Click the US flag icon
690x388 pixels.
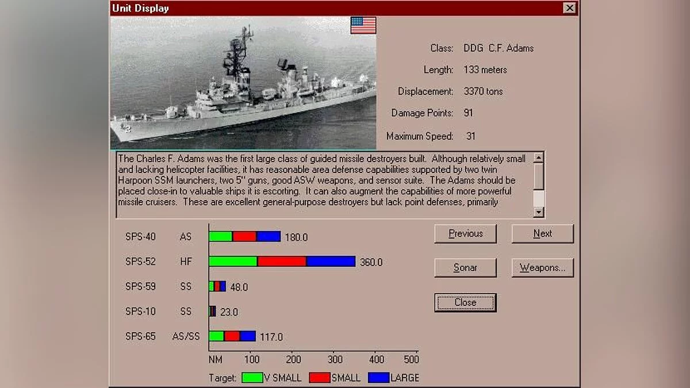363,25
